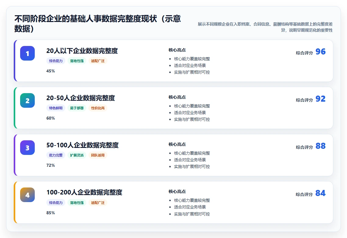Click 实施与扩展相对可控 in 20人以下 card
This screenshot has height=238, width=347.
pos(192,72)
